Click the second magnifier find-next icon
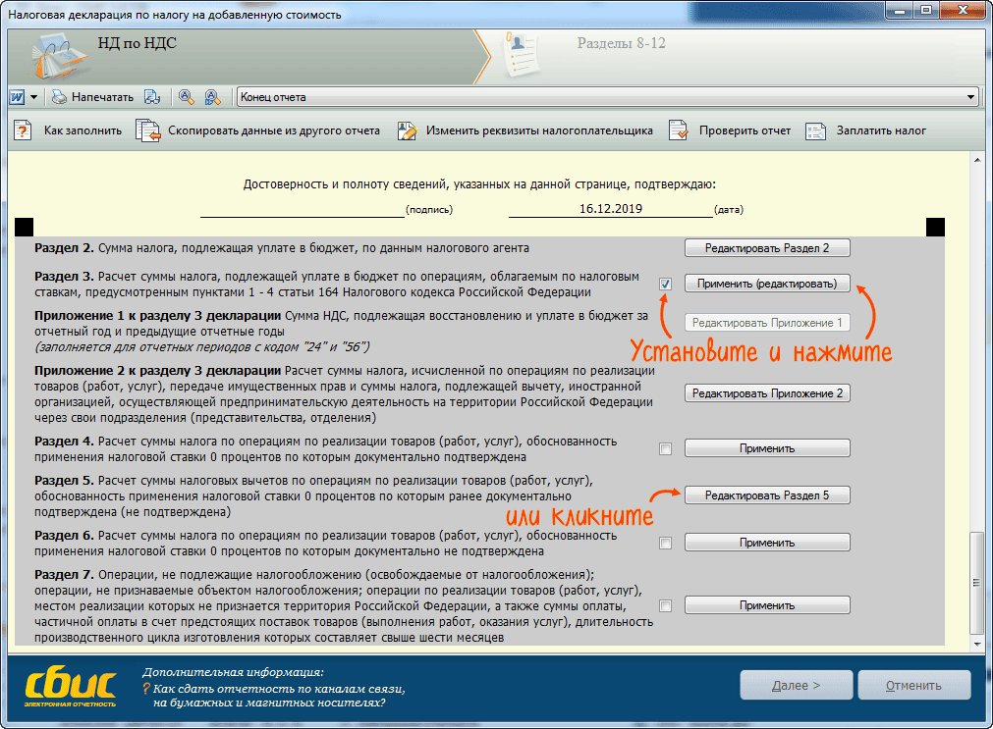This screenshot has width=993, height=729. click(211, 97)
